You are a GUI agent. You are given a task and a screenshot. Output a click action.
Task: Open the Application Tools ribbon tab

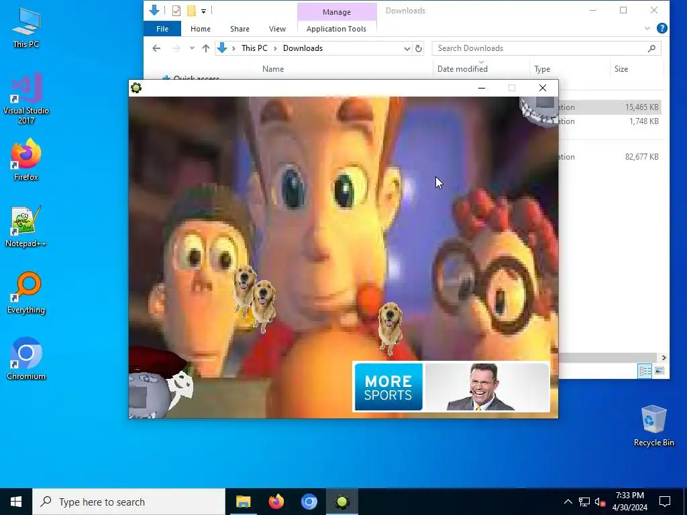pos(336,29)
